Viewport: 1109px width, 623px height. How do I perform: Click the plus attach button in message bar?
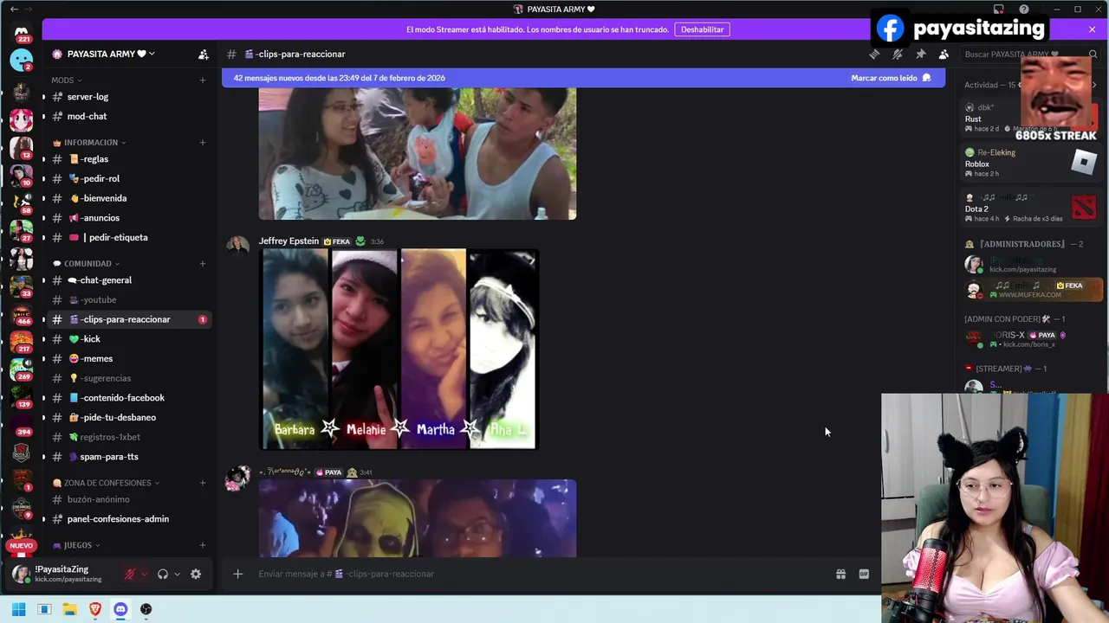(x=237, y=574)
